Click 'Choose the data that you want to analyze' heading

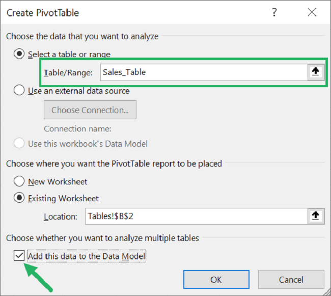pos(82,36)
